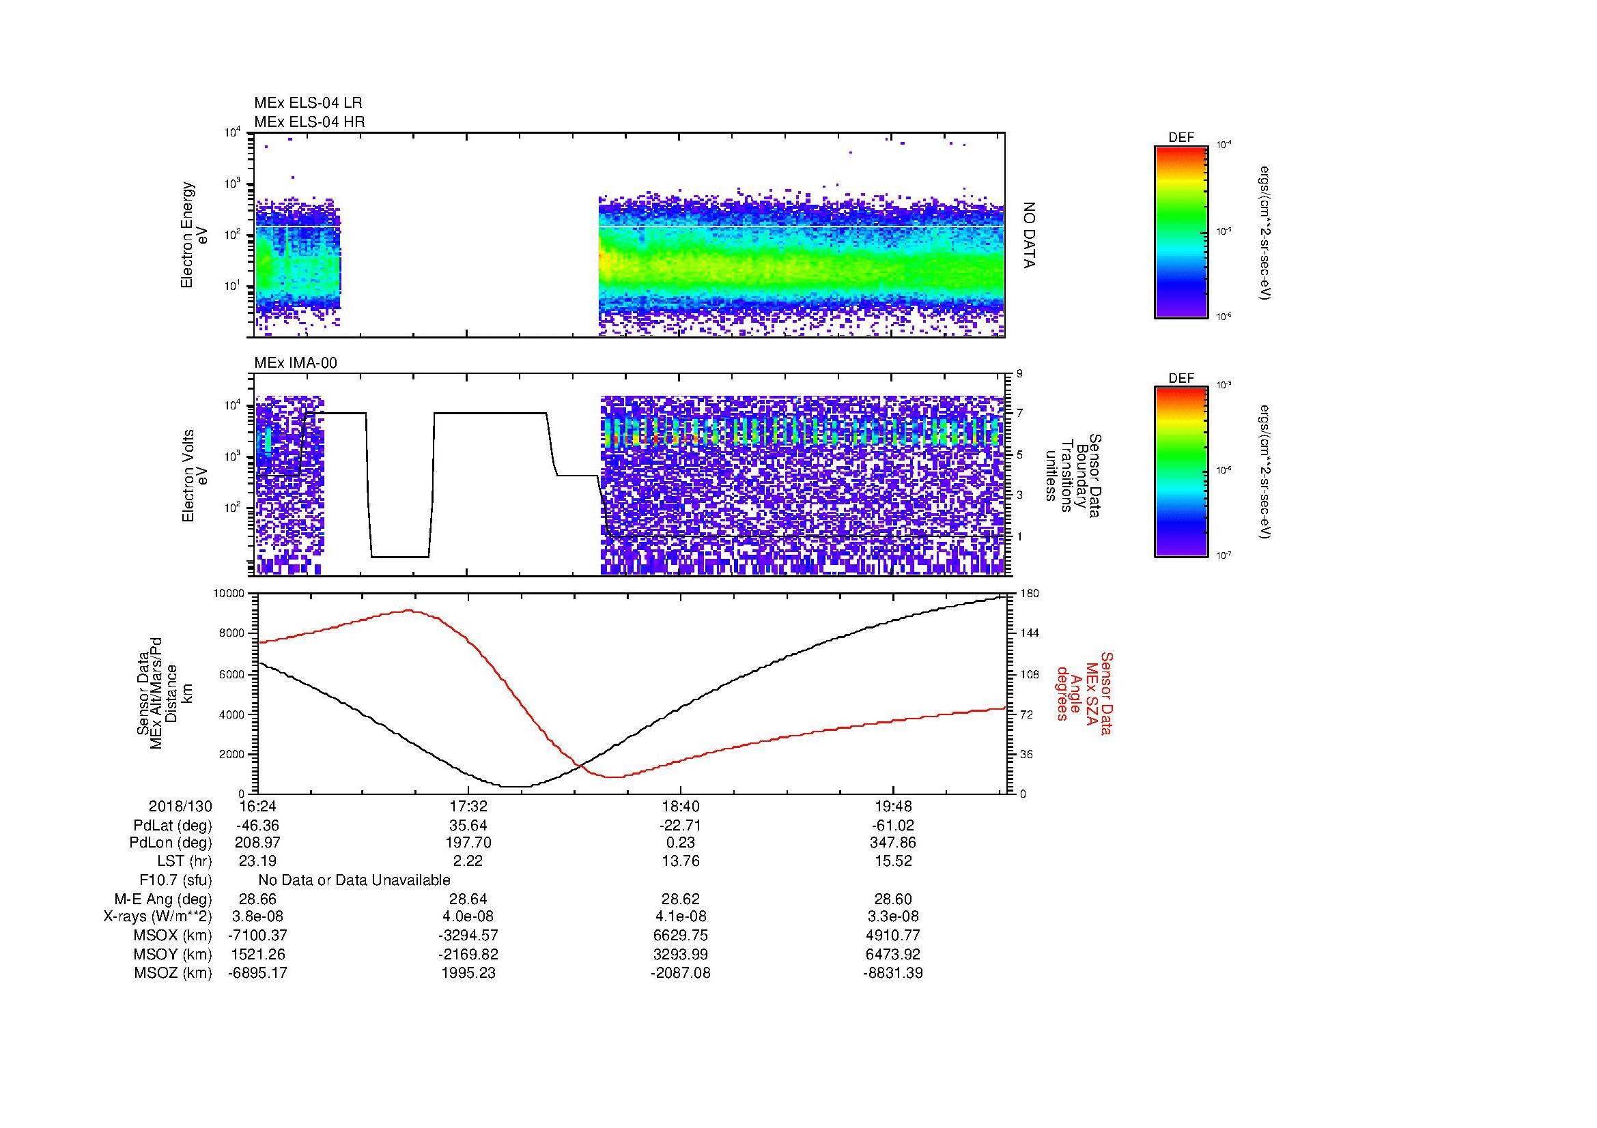This screenshot has width=1597, height=1128.
Task: Click the 'PdLat (deg)' row label
Action: click(x=173, y=826)
